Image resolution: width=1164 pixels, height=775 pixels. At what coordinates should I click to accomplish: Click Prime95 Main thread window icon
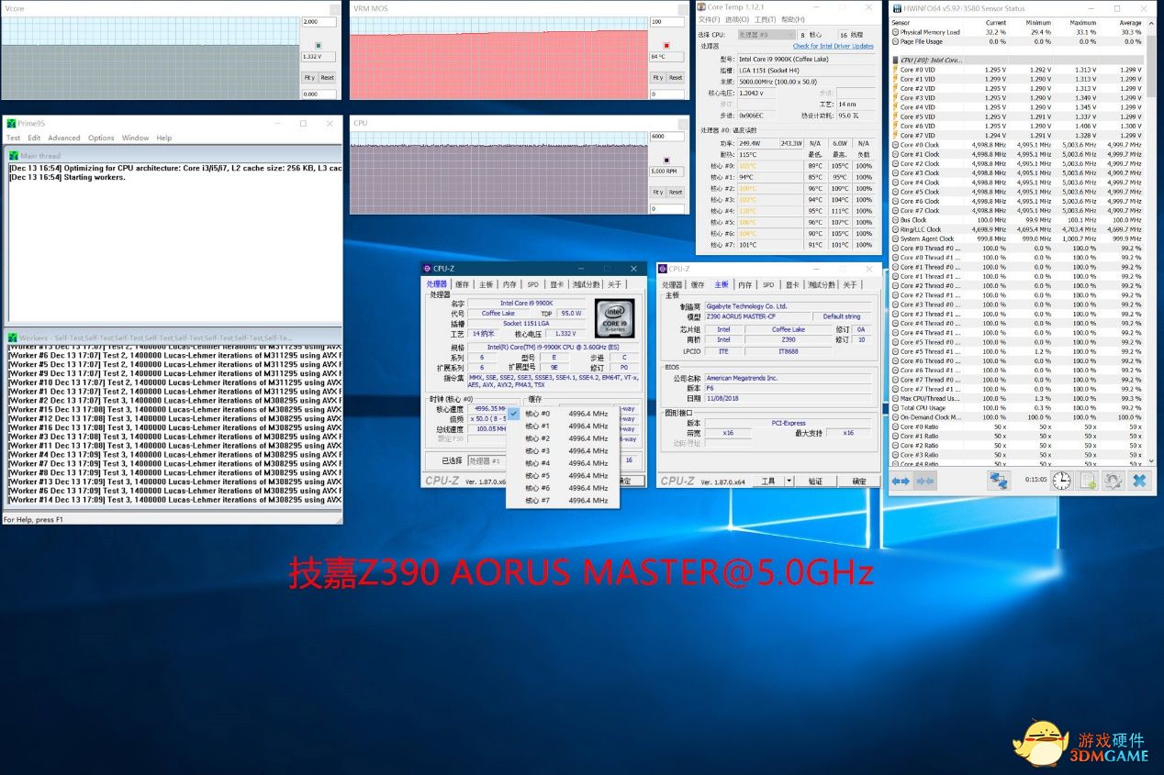pos(13,156)
